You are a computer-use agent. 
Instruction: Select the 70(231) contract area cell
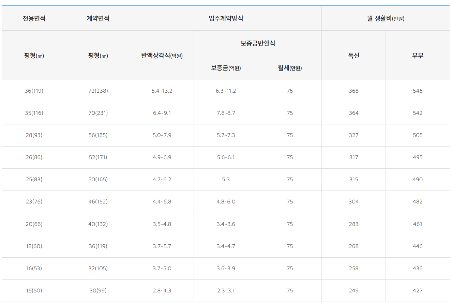point(98,113)
